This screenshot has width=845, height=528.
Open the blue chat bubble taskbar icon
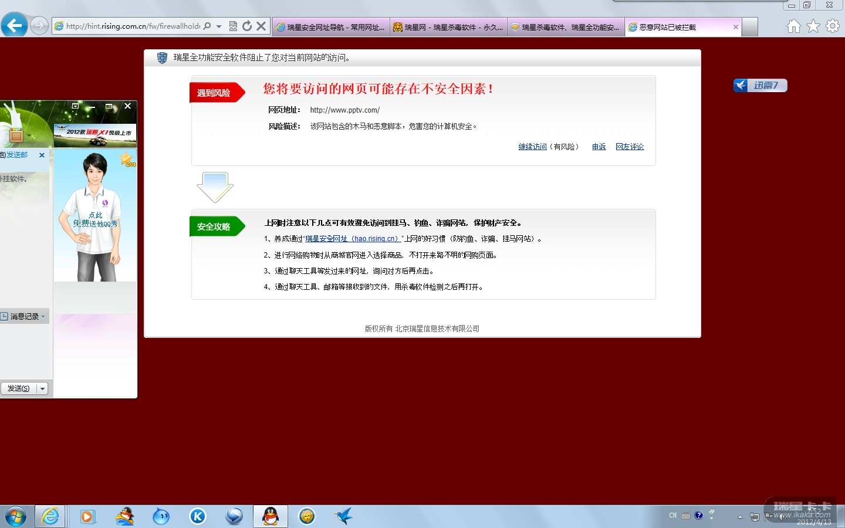(x=234, y=516)
